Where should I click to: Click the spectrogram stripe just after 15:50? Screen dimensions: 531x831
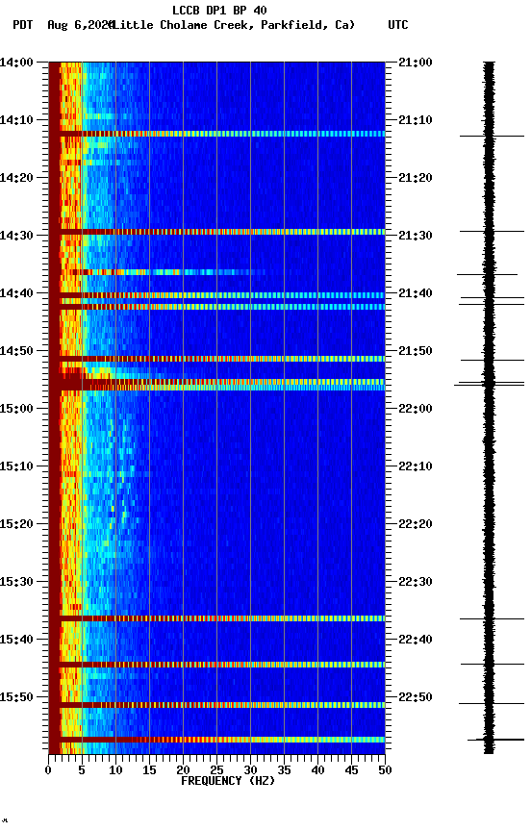coord(216,705)
